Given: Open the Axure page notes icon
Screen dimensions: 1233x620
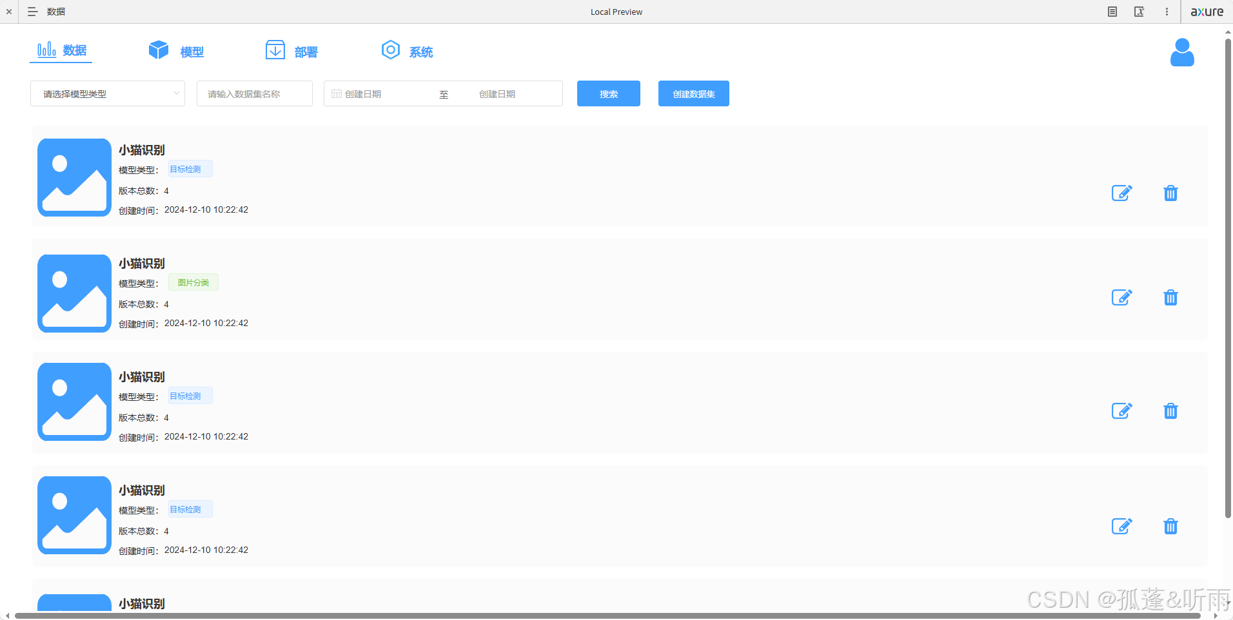Looking at the screenshot, I should tap(1112, 12).
